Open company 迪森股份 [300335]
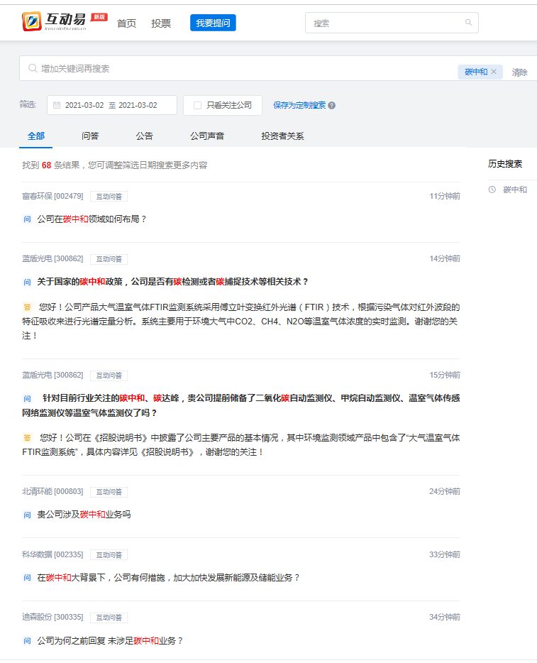The image size is (537, 663). click(x=52, y=617)
